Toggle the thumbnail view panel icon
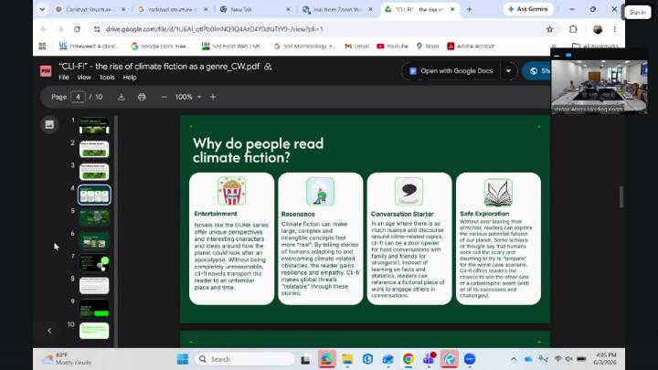 [x=49, y=124]
